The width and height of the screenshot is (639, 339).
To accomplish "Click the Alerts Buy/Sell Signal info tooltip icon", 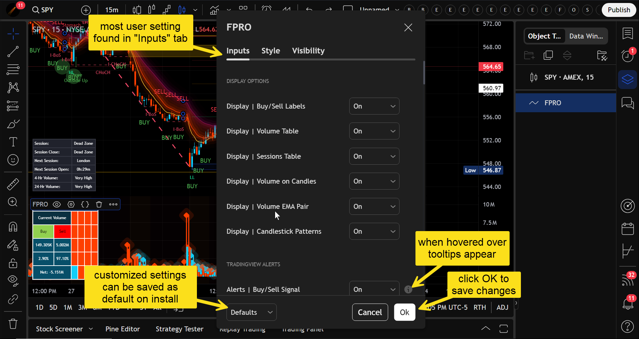I will (408, 290).
